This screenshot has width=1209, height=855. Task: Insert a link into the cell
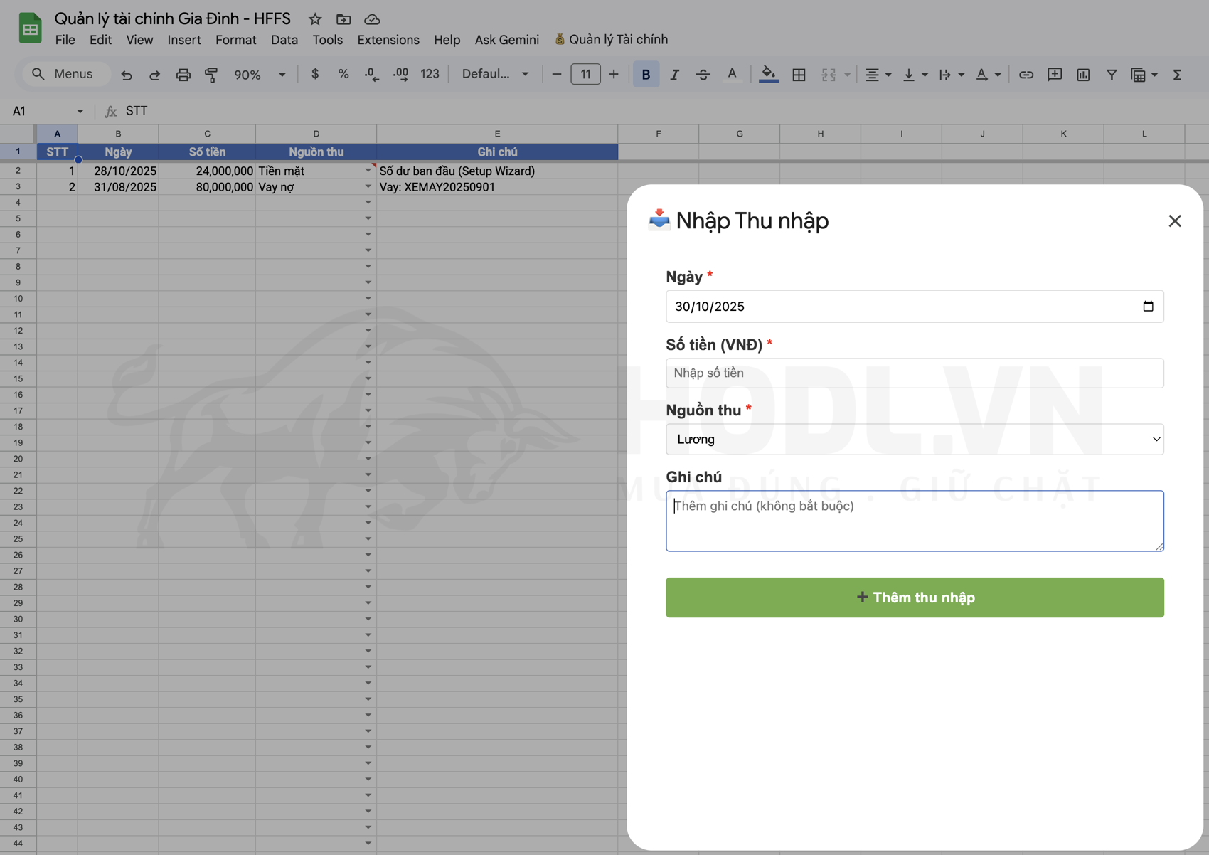[x=1026, y=74]
